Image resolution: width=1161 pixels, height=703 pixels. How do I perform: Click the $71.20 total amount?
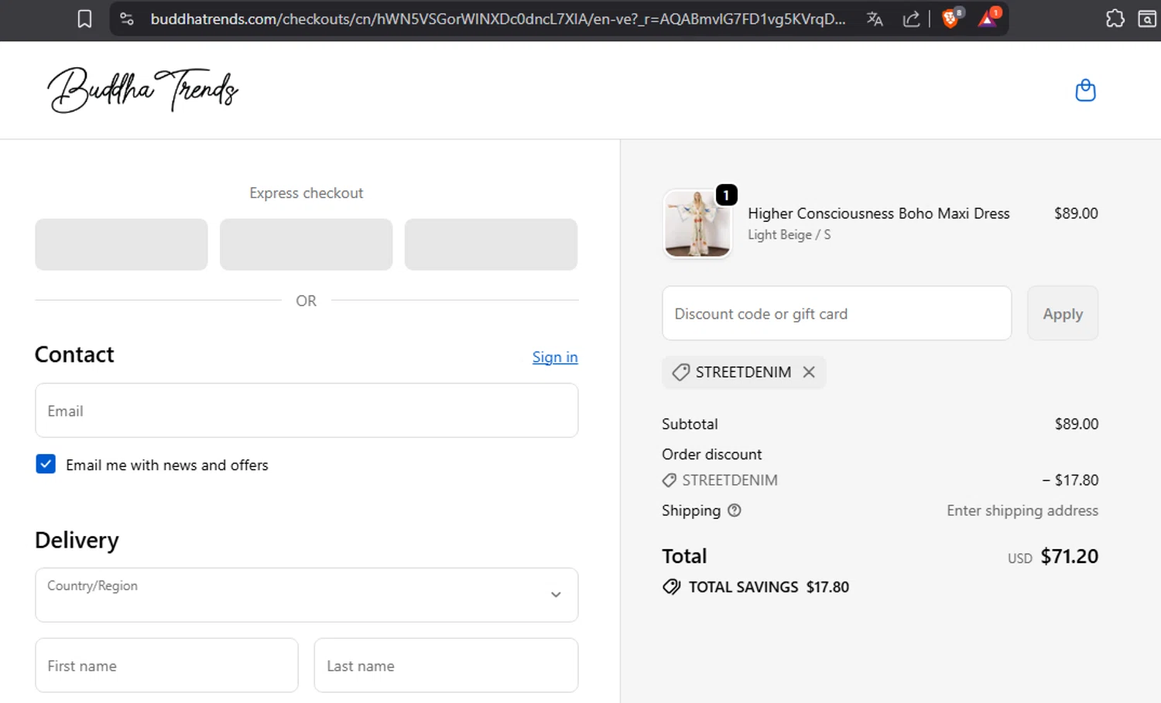[1070, 556]
